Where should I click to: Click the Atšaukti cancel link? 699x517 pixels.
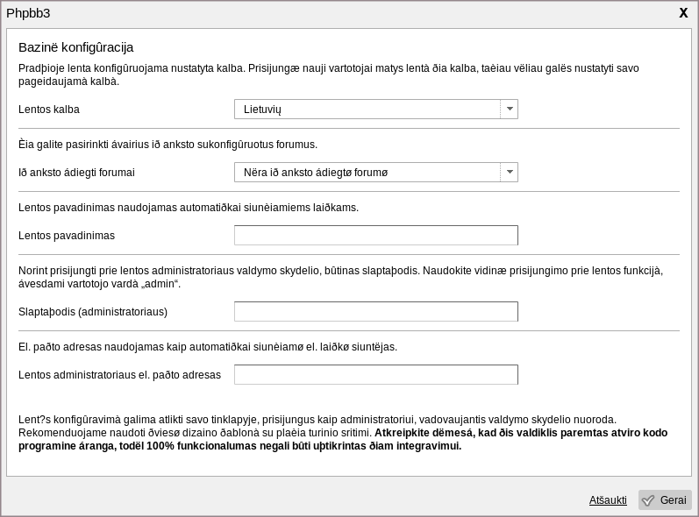coord(608,500)
